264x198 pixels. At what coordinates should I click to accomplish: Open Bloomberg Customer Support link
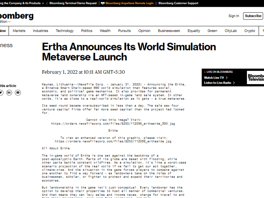[x=178, y=3]
